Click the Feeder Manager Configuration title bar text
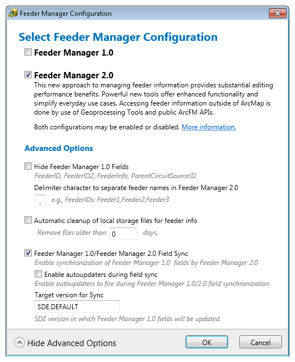Screen dimensions: 295x362 click(x=66, y=14)
